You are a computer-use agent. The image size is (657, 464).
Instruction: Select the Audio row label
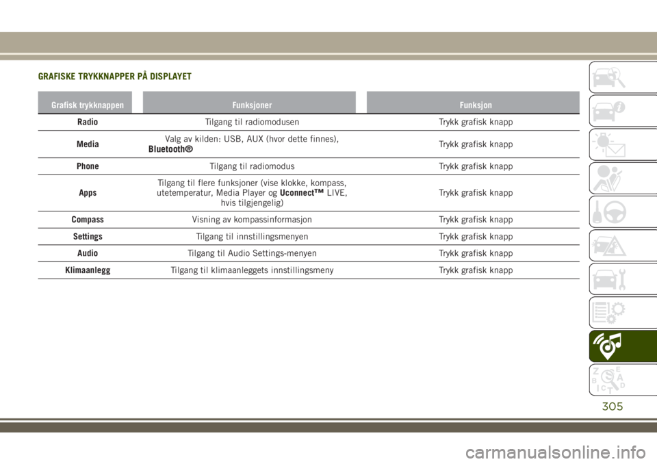click(88, 253)
